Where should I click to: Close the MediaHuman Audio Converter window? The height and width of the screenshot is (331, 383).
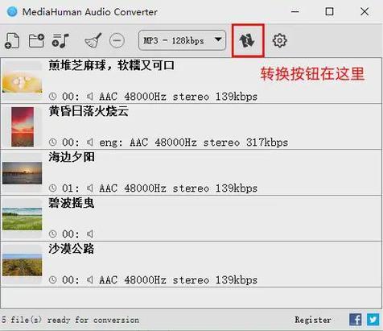[x=364, y=11]
